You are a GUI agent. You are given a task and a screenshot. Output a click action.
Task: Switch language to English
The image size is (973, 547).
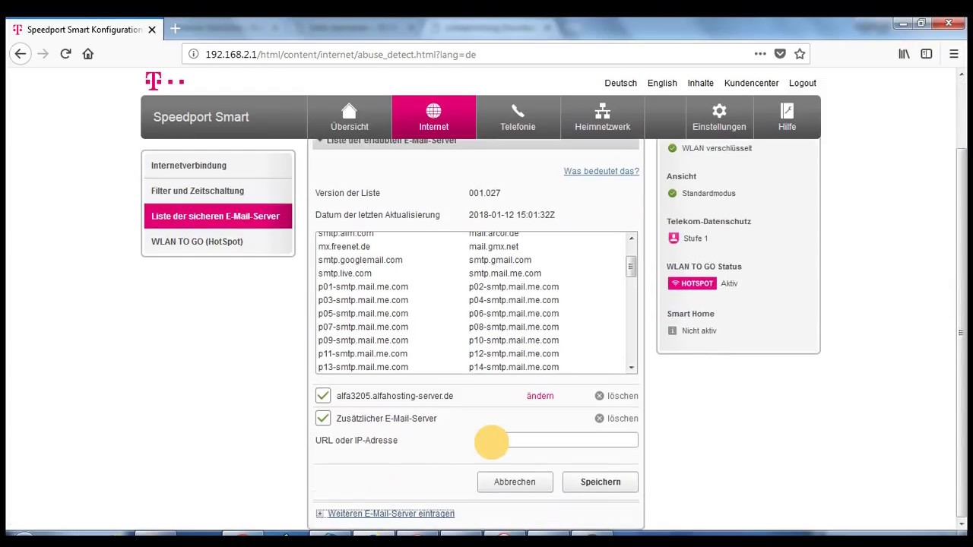click(x=662, y=83)
